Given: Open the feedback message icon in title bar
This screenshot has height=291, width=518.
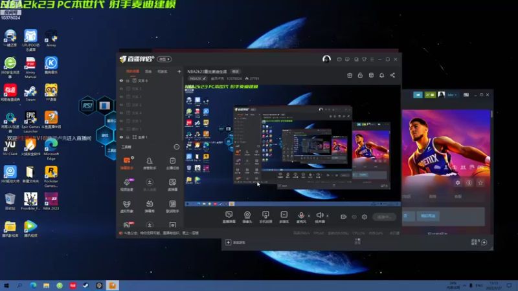Looking at the screenshot, I should [347, 59].
